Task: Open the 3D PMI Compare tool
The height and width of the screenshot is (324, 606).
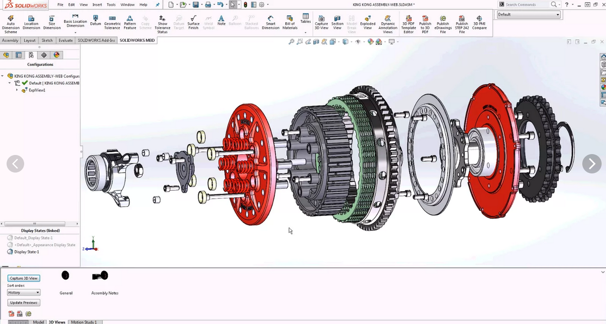Action: 479,22
